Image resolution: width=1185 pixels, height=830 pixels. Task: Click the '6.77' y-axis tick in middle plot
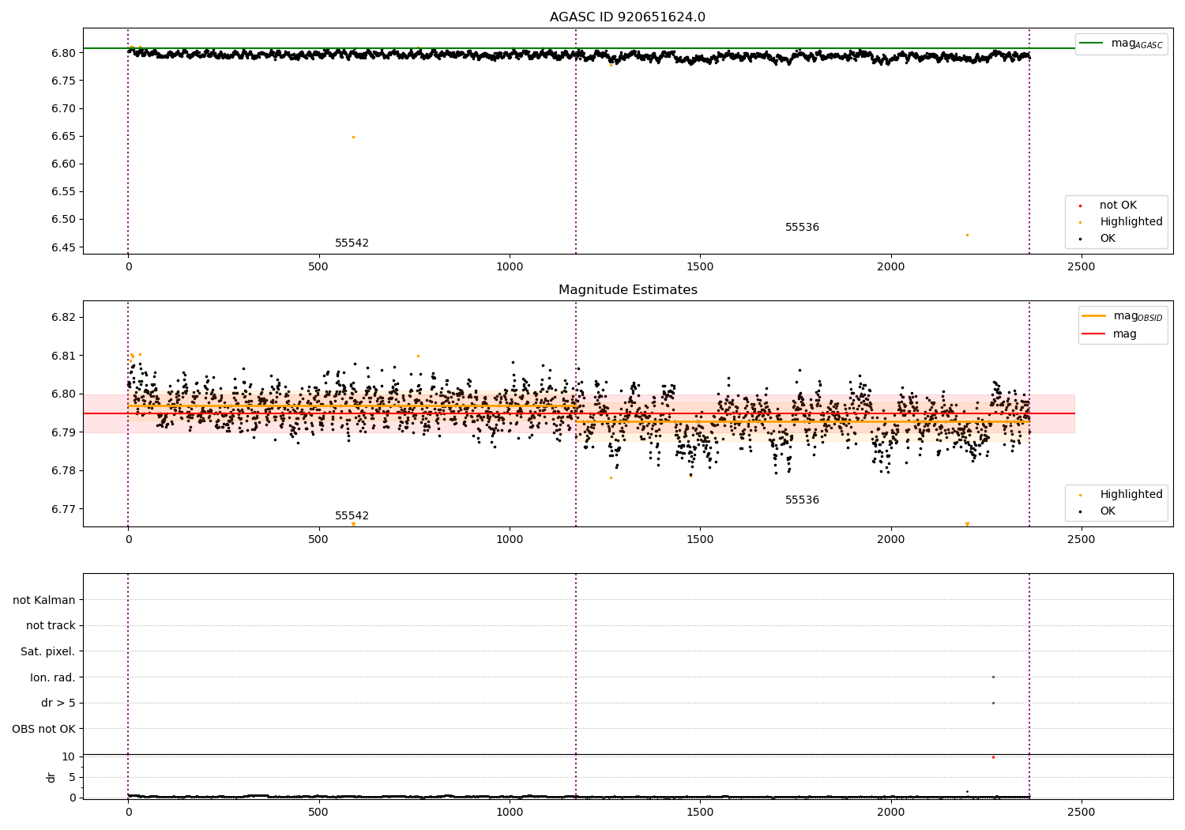pos(63,510)
